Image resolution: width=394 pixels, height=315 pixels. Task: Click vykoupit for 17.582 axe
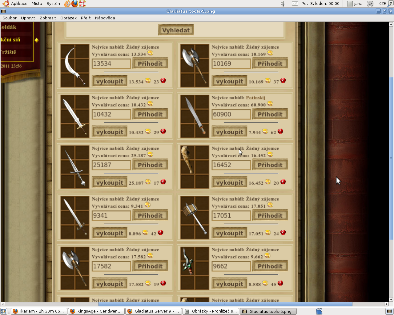tap(110, 284)
